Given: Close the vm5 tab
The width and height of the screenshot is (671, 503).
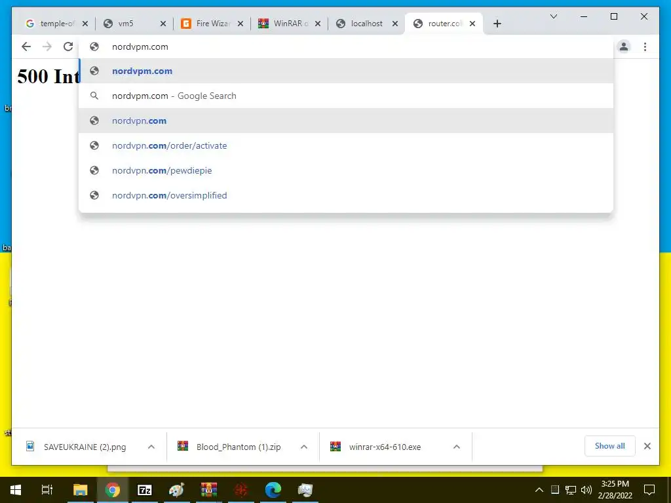Looking at the screenshot, I should (163, 24).
